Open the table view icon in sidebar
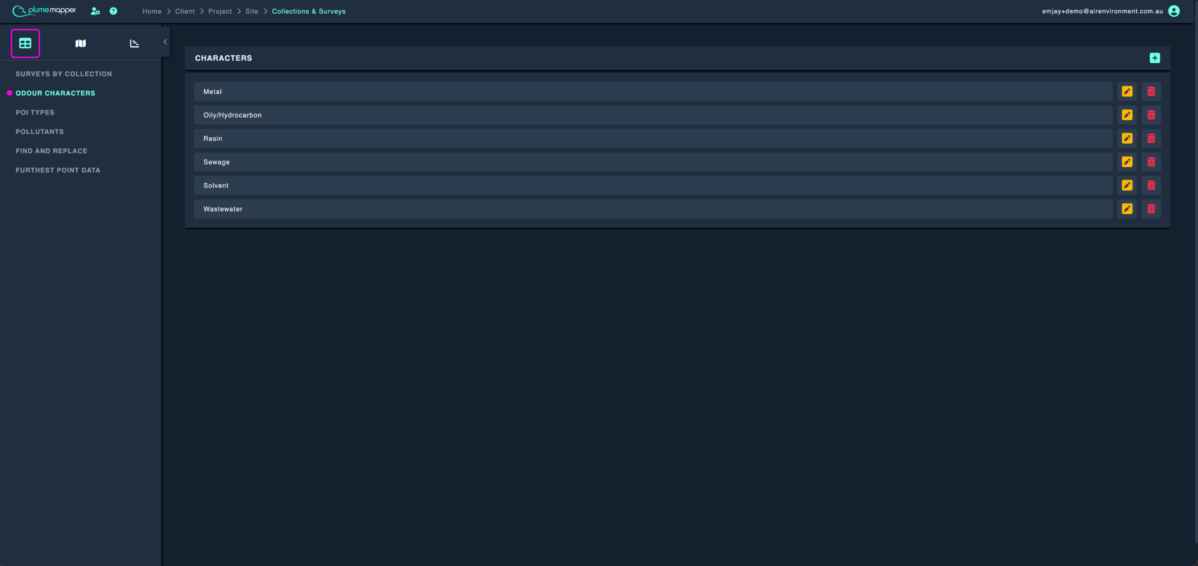This screenshot has height=566, width=1198. click(25, 43)
